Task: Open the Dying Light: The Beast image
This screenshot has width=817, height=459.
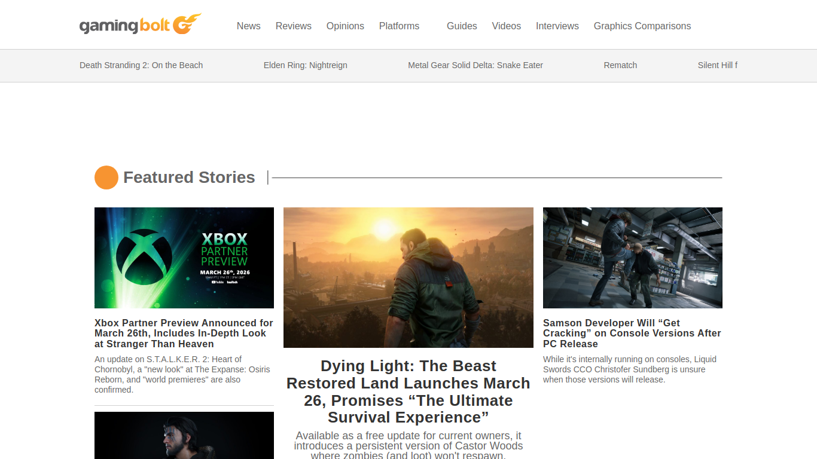Action: coord(408,277)
